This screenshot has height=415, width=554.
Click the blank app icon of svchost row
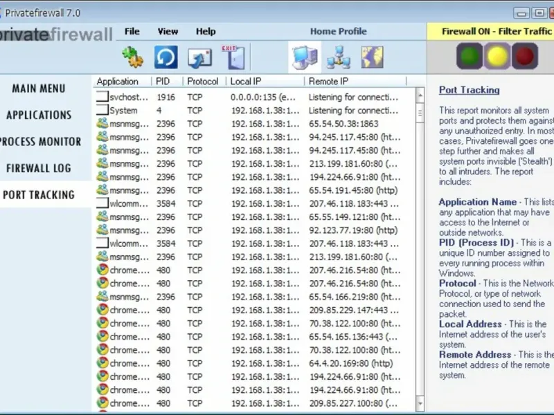pos(102,96)
